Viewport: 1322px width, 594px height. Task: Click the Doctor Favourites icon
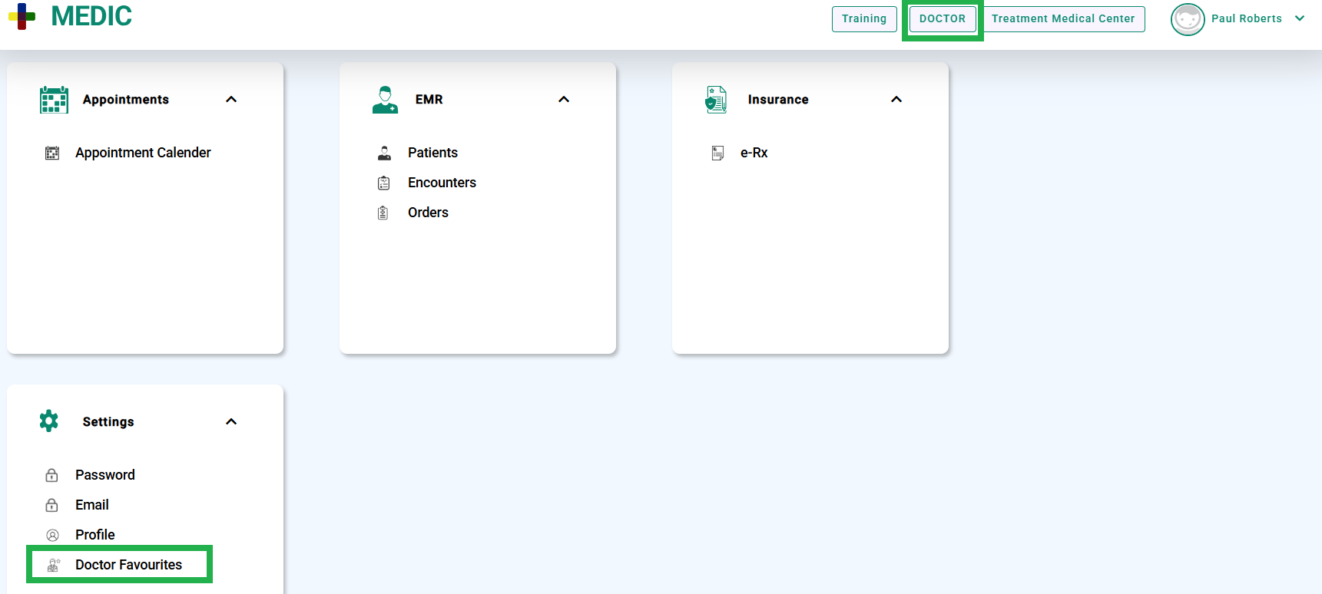point(53,565)
